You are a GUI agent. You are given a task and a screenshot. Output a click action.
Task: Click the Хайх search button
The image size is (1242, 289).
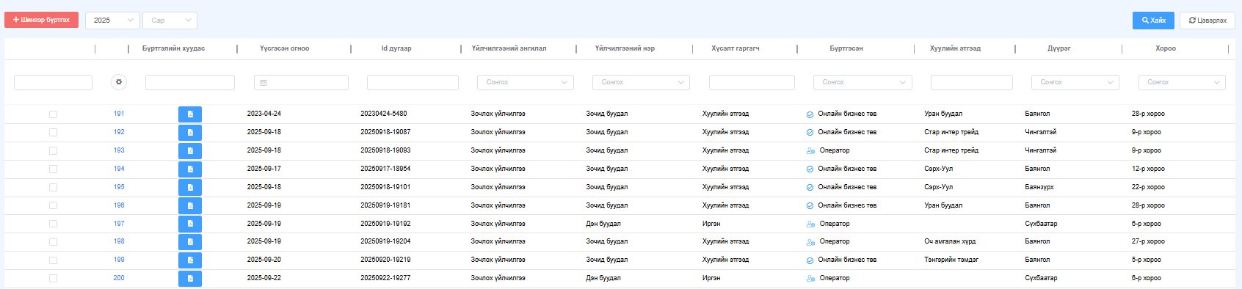point(1153,21)
